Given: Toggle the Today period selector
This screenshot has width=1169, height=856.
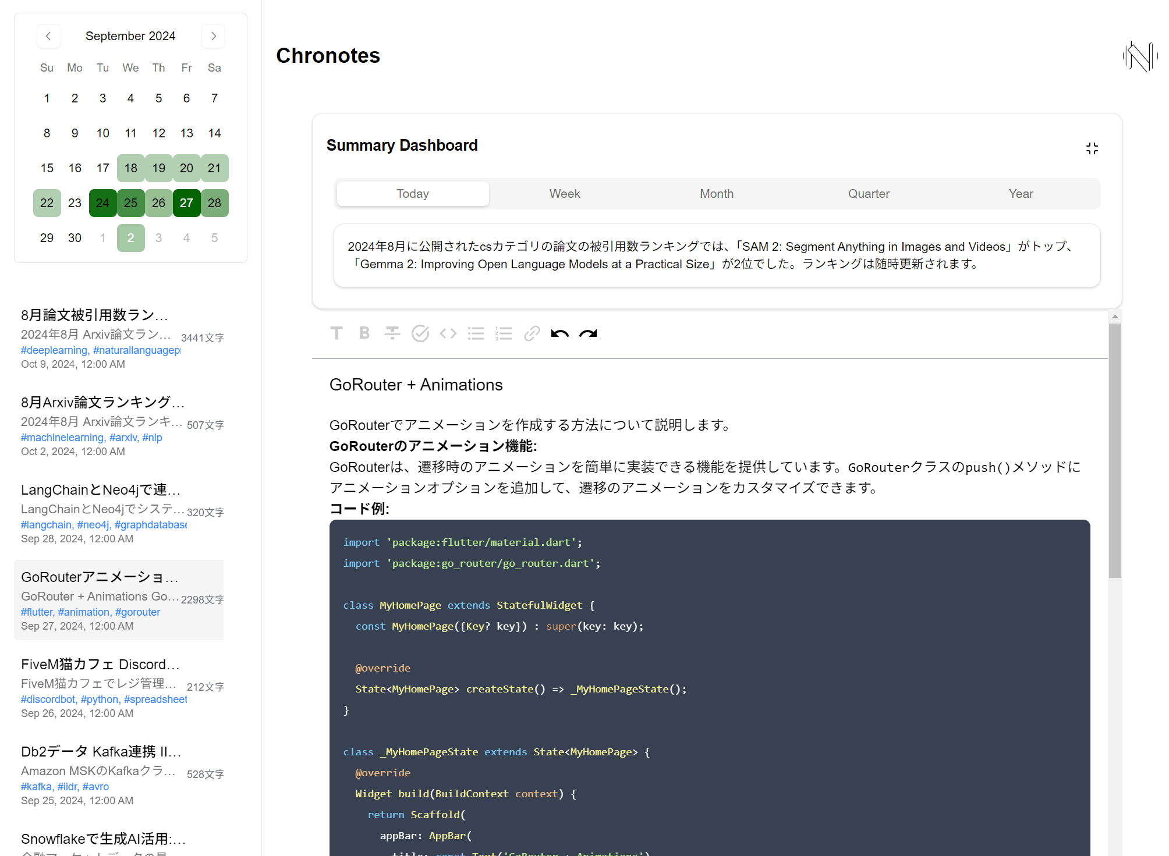Looking at the screenshot, I should tap(412, 194).
